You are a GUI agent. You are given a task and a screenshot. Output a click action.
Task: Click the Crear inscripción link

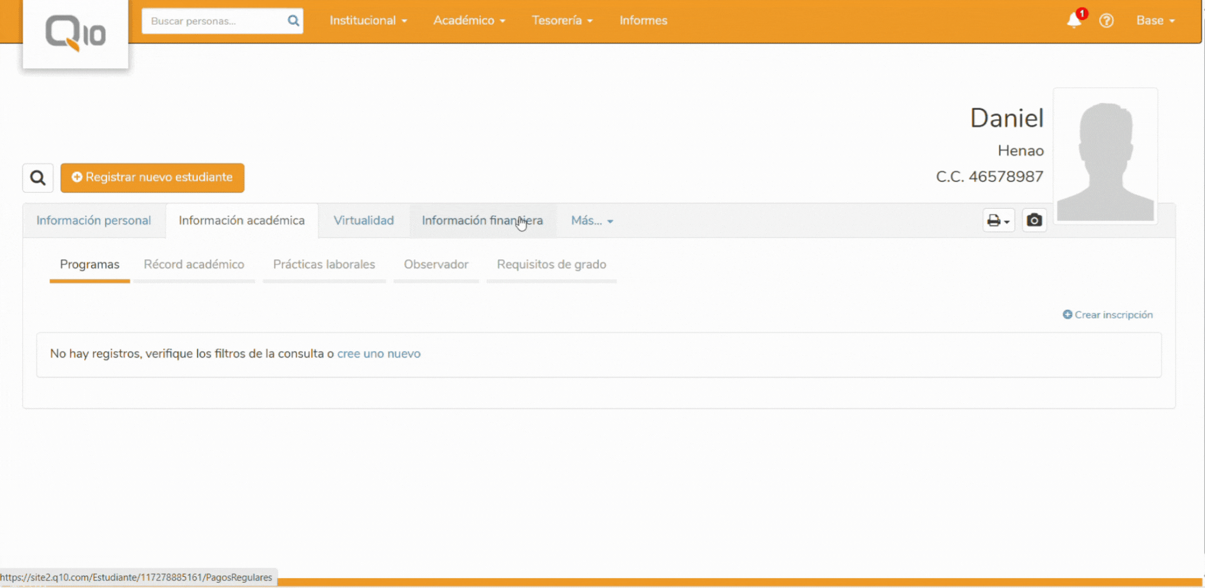[1108, 315]
